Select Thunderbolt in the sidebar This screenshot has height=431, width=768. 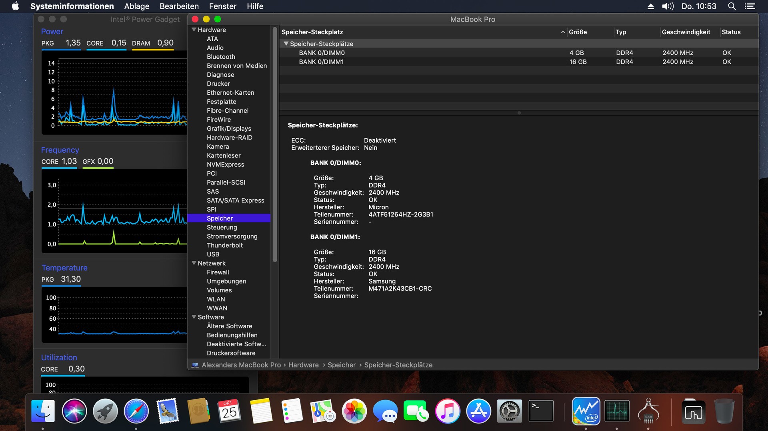(x=224, y=245)
